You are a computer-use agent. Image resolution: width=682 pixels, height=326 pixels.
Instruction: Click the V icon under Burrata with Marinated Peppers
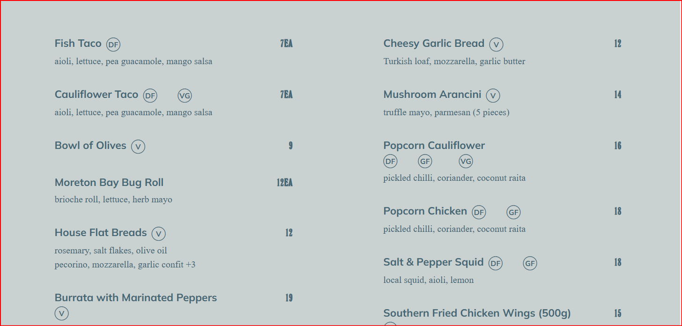point(62,313)
